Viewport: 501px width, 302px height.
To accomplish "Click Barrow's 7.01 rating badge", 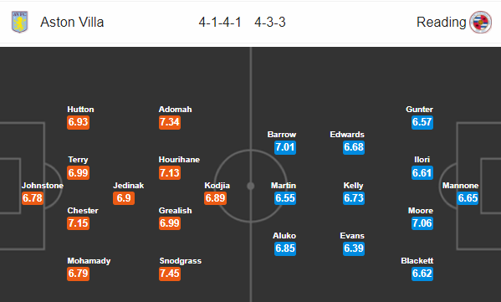I will [285, 147].
